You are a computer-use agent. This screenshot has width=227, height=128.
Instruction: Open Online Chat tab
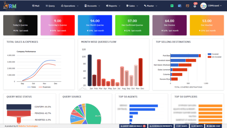pos(213,126)
